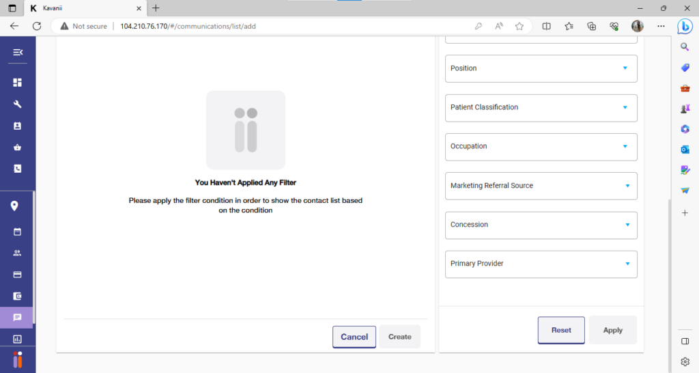
Task: Expand the Primary Provider dropdown
Action: tap(541, 264)
